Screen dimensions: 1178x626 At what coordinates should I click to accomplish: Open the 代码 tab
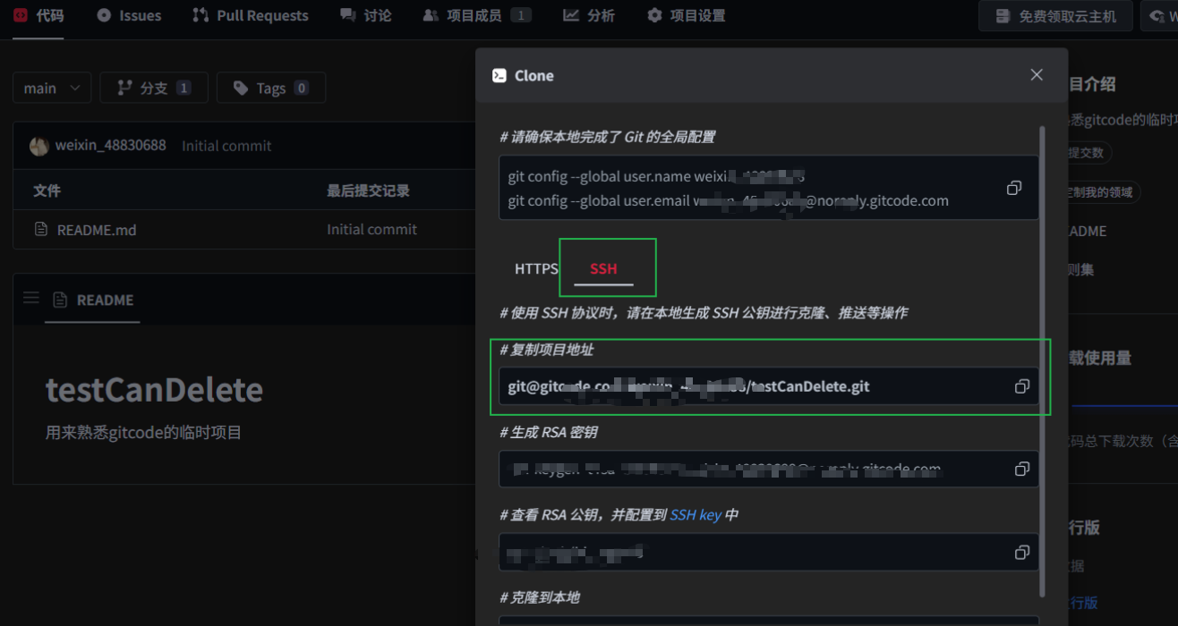(38, 15)
